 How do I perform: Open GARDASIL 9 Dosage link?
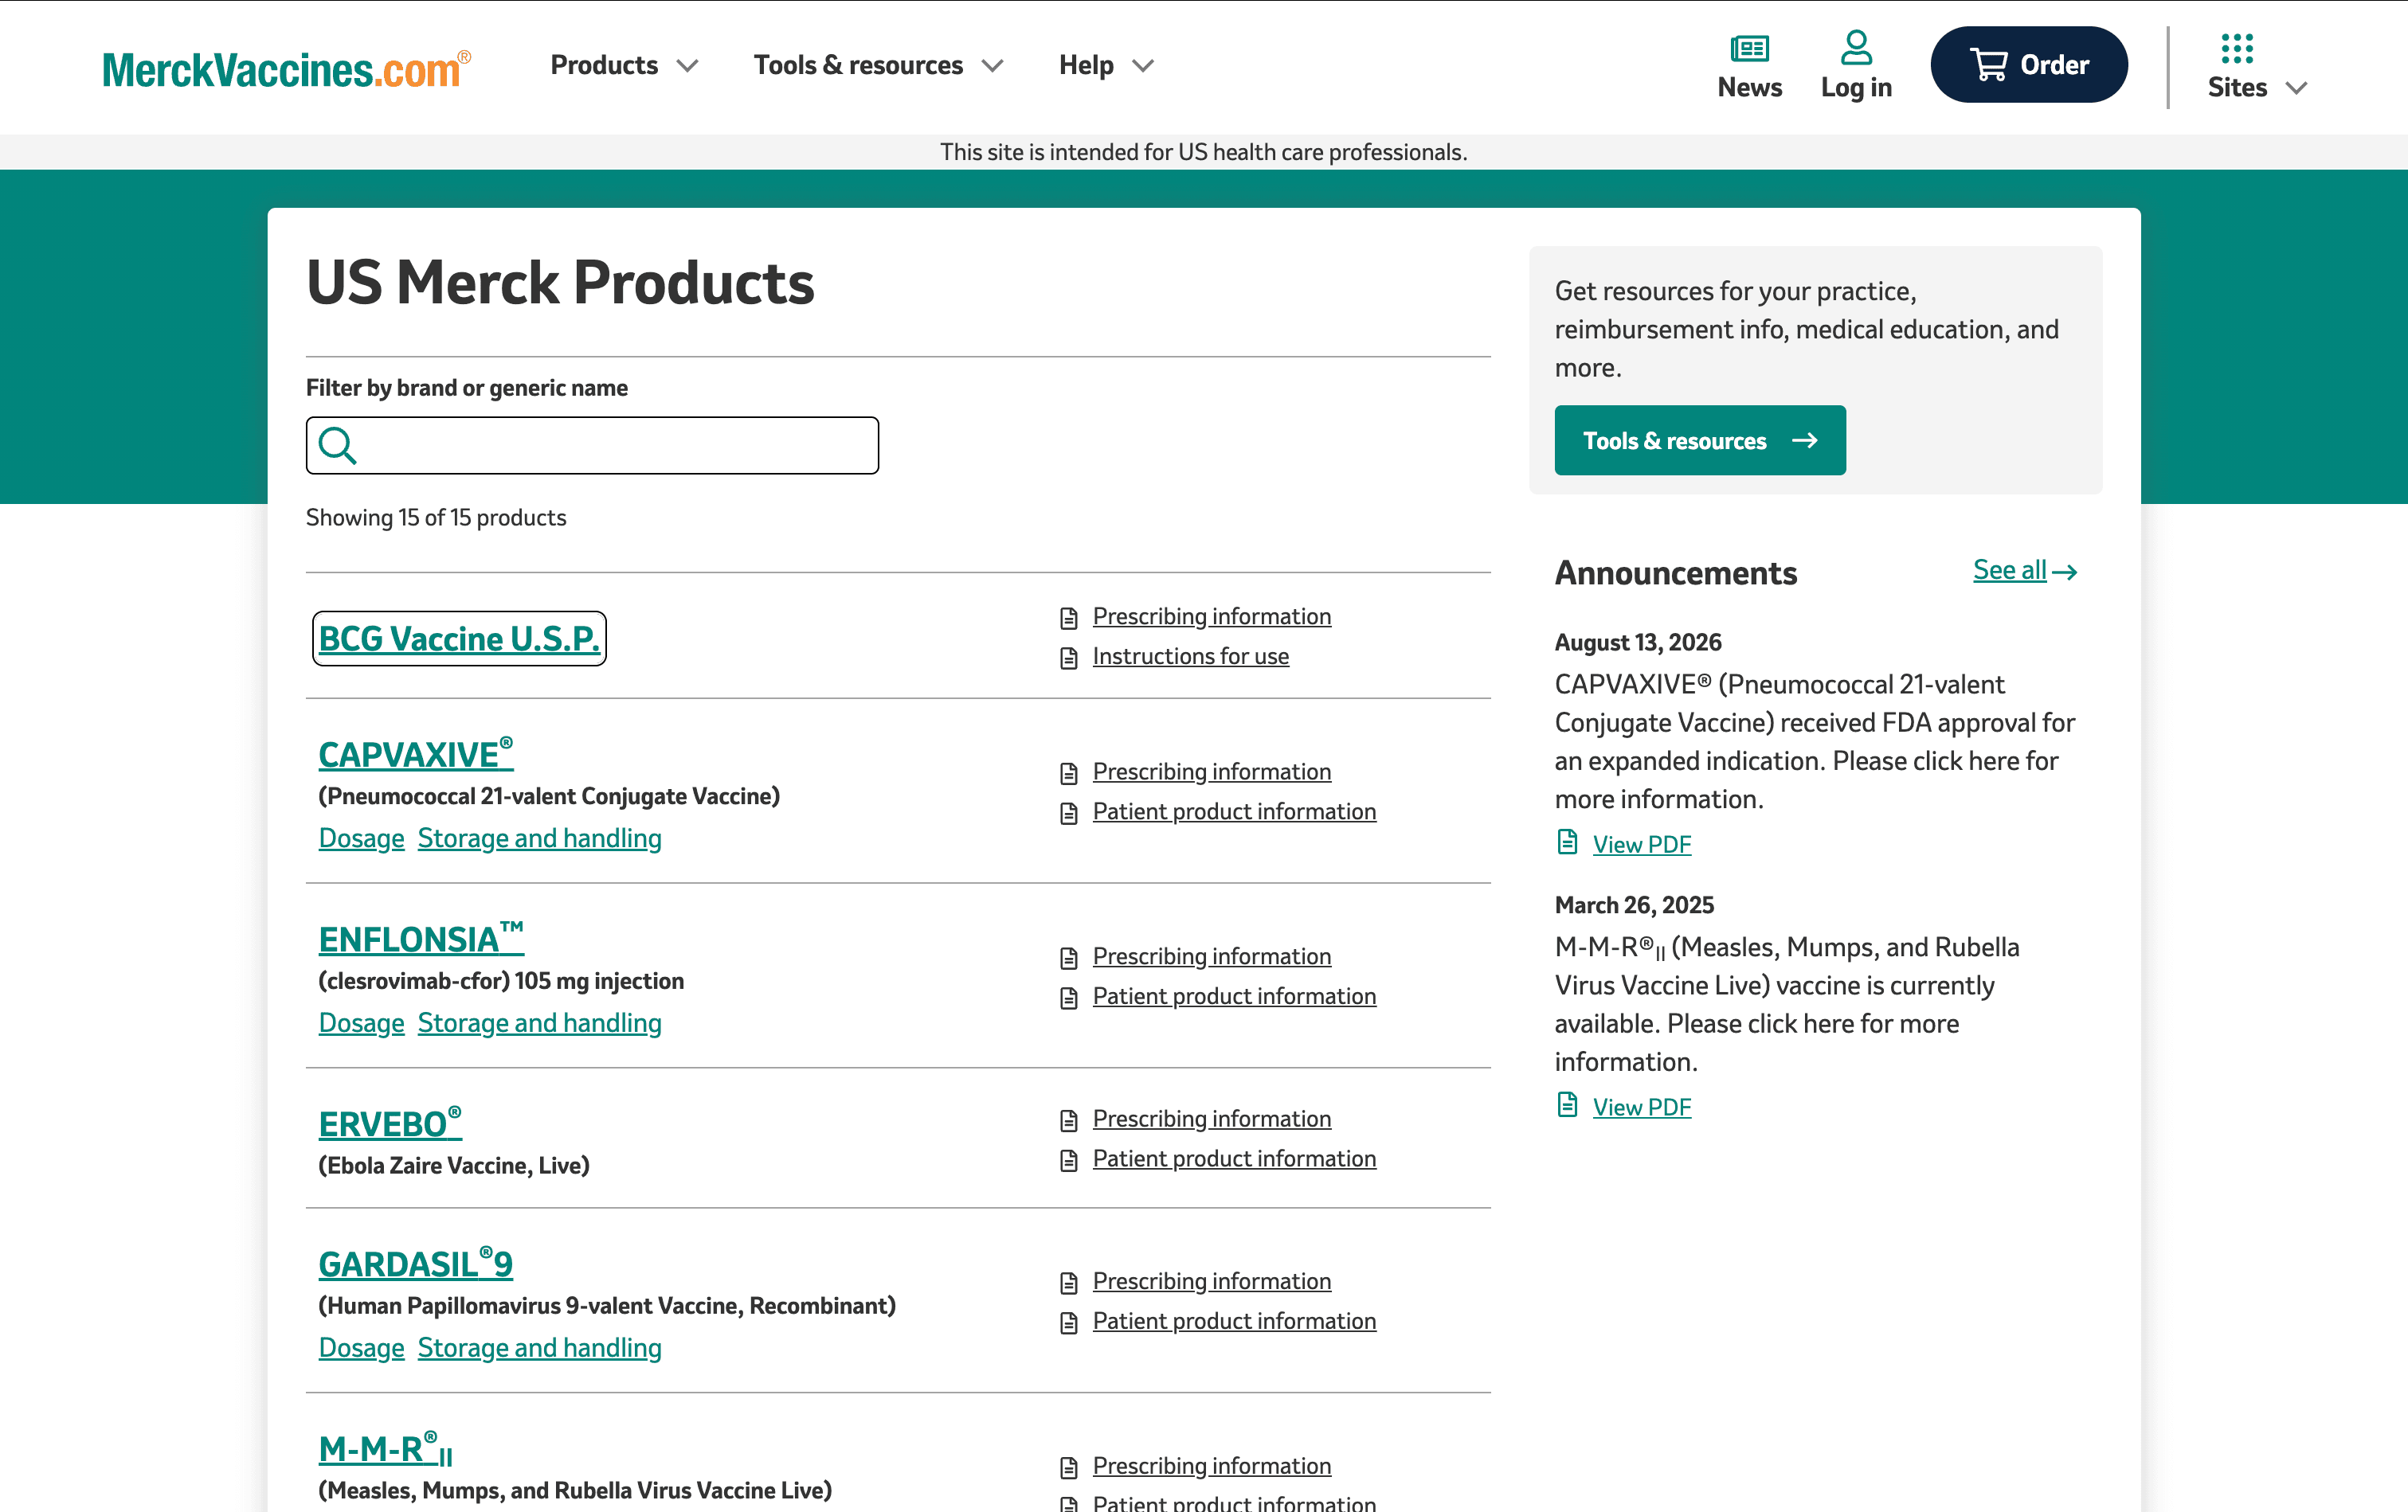point(361,1348)
